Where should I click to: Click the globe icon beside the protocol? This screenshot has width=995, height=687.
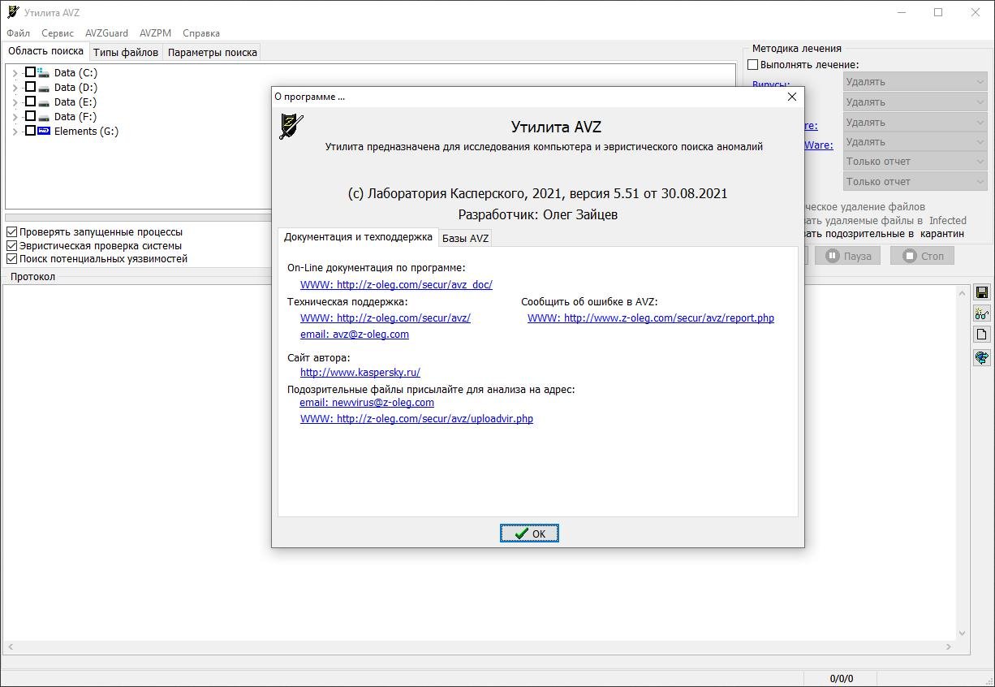tap(981, 357)
